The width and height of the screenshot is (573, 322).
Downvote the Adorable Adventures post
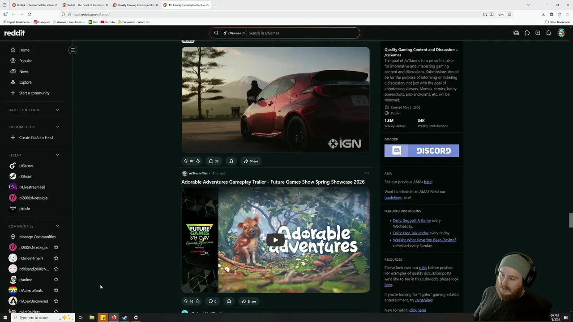(x=197, y=301)
